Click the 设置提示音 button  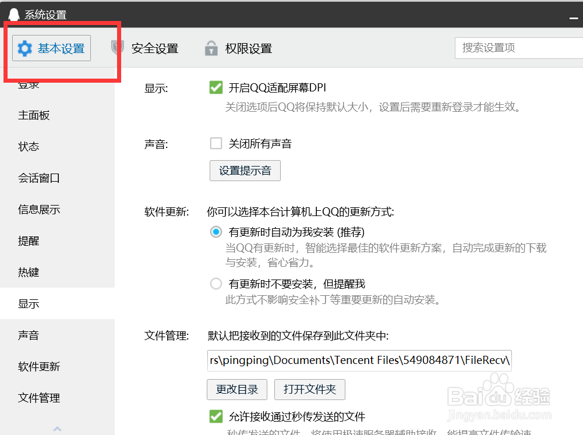pos(245,171)
